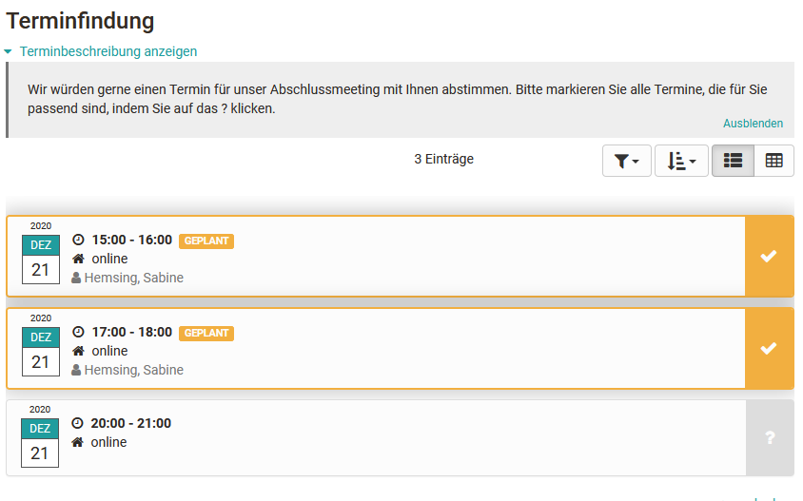Click the person icon in the 17:00 entry
The width and height of the screenshot is (803, 501).
[x=77, y=371]
